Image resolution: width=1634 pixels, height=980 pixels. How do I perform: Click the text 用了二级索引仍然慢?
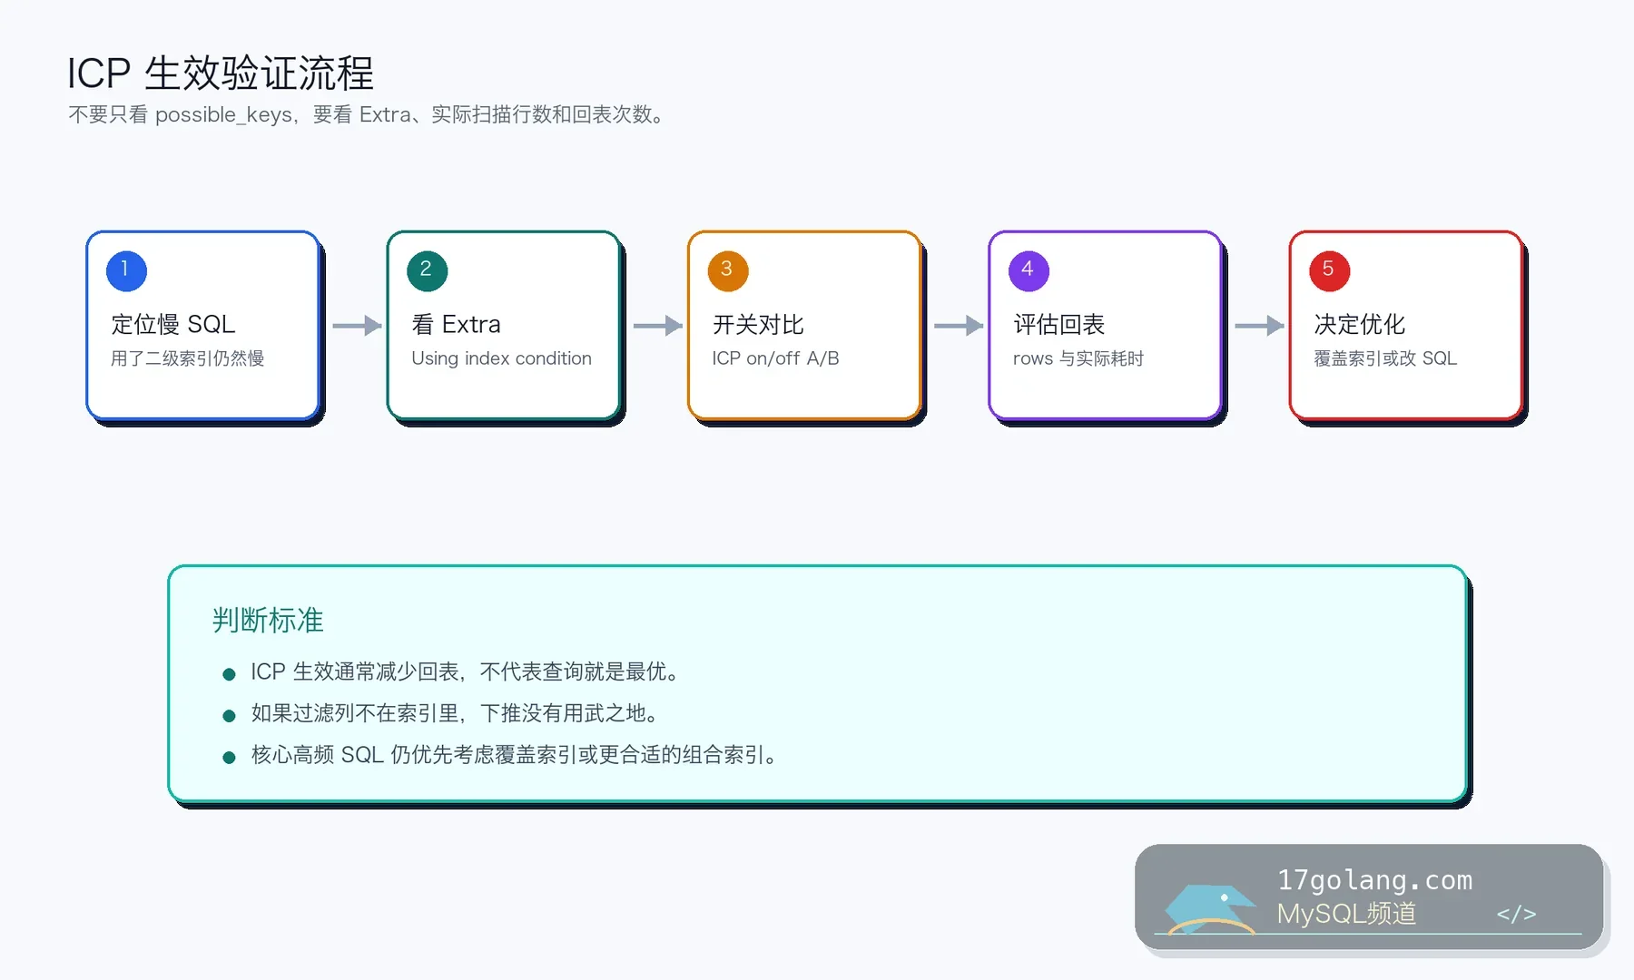(x=188, y=358)
